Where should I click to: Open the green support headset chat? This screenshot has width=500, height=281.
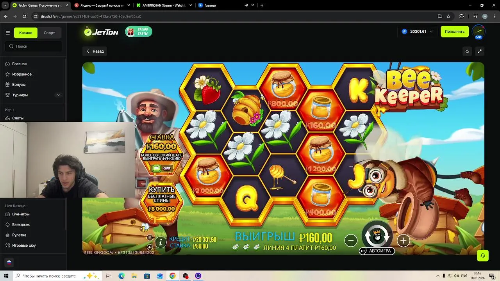[x=483, y=256]
